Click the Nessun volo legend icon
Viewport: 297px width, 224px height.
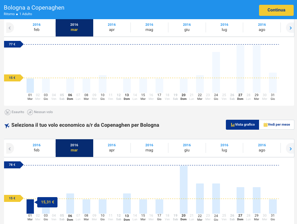click(x=30, y=112)
